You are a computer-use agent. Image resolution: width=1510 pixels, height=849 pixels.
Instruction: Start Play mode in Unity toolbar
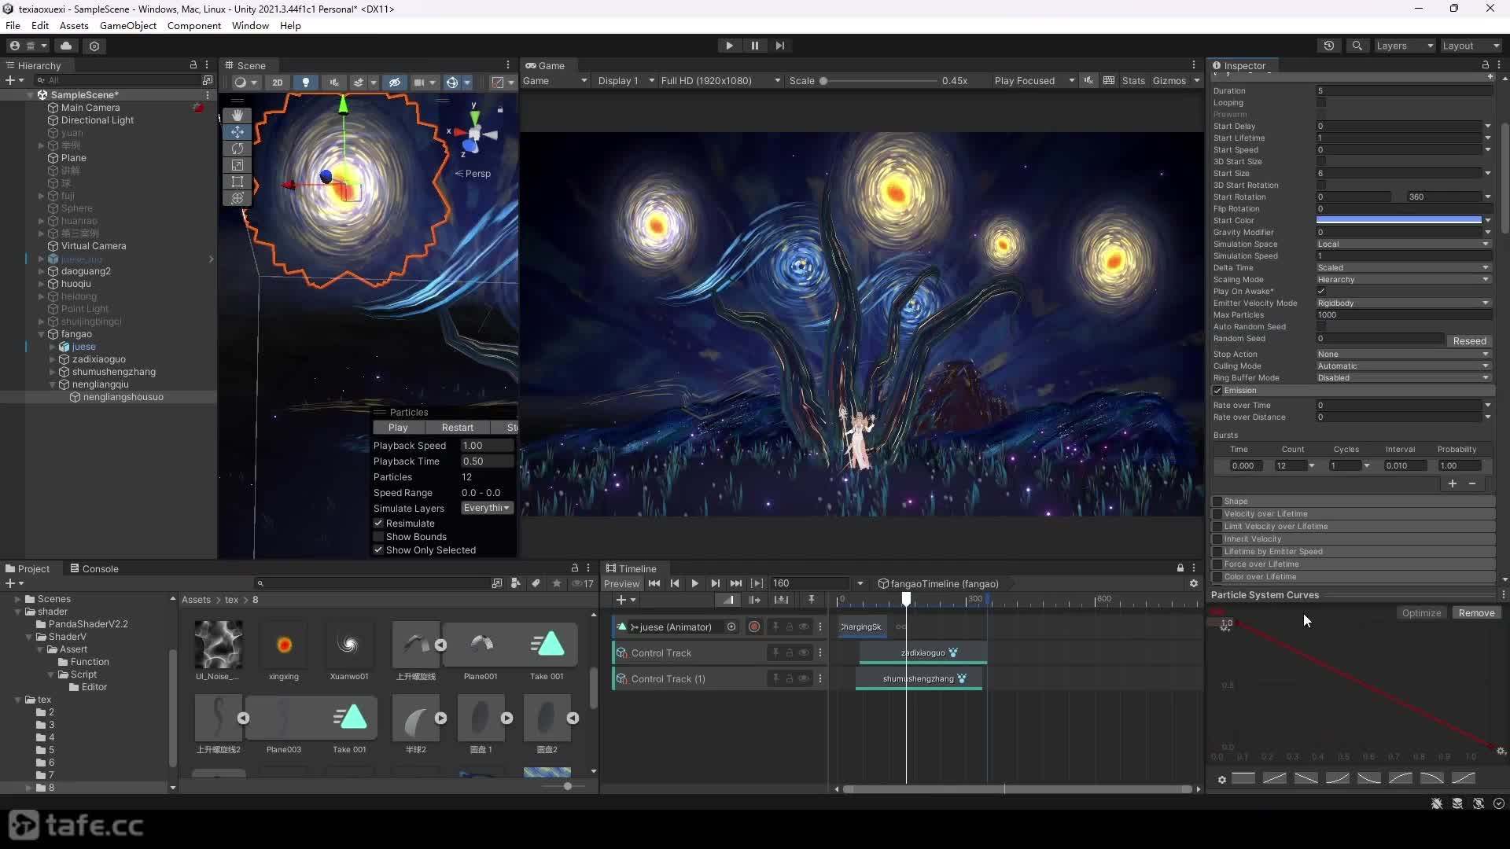[729, 46]
